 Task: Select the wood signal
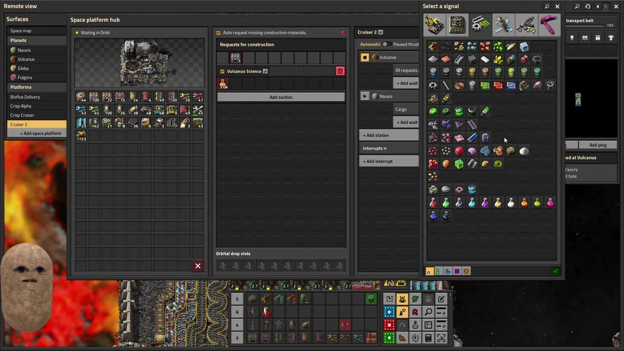tap(433, 46)
